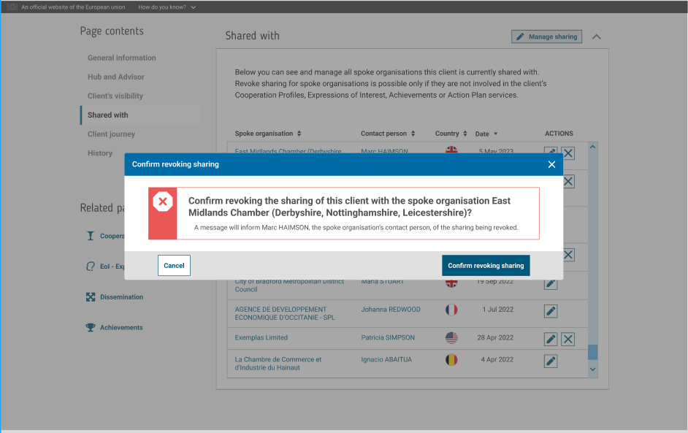Screen dimensions: 688x433
Task: Click table scrollbar up arrow
Action: point(592,147)
